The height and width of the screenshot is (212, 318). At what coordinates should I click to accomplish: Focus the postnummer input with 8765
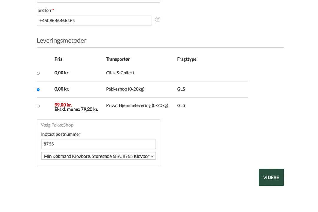click(98, 144)
